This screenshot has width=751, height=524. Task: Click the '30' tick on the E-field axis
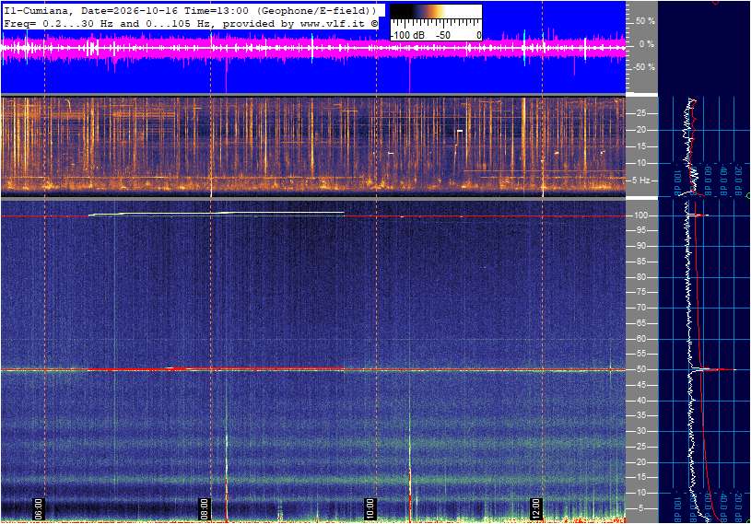point(640,431)
